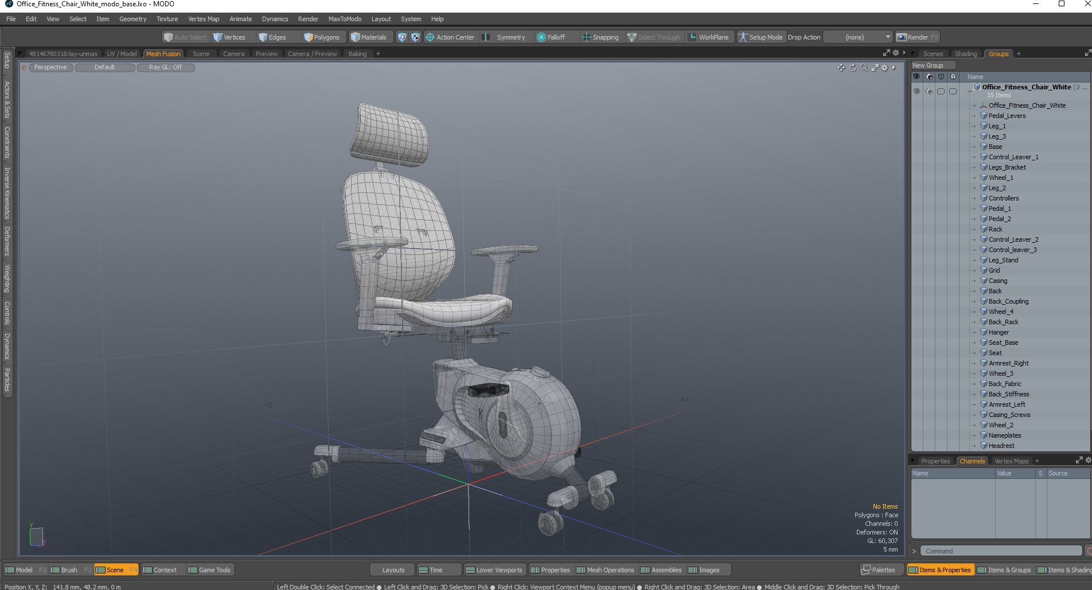Switch to the Channels tab
This screenshot has width=1092, height=590.
[972, 461]
